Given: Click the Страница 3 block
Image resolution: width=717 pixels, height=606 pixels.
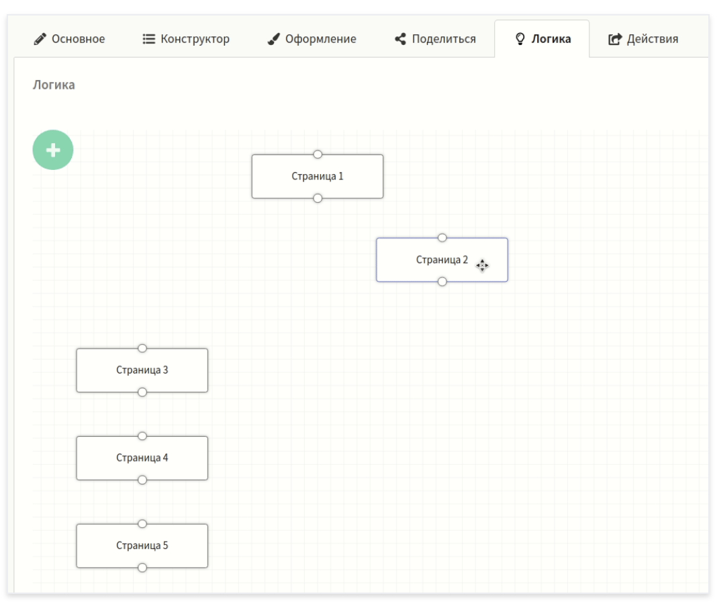Looking at the screenshot, I should [x=142, y=370].
